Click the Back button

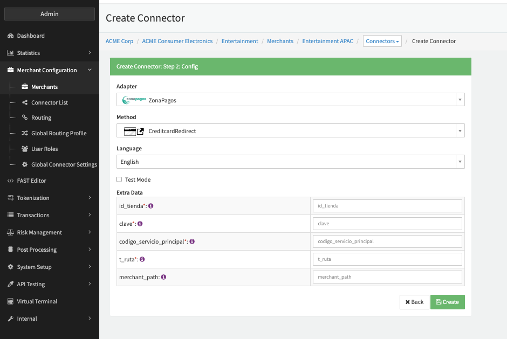tap(414, 302)
